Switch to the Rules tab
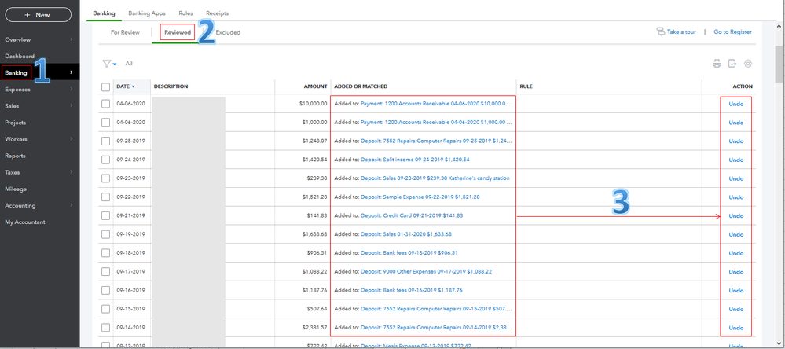This screenshot has width=785, height=349. pyautogui.click(x=185, y=13)
